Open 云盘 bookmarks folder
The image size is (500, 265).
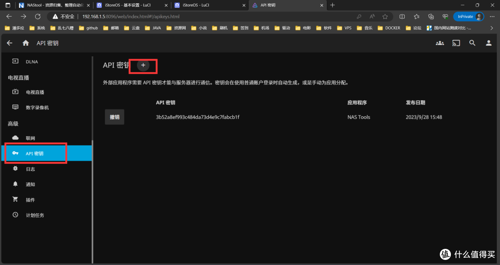click(132, 28)
